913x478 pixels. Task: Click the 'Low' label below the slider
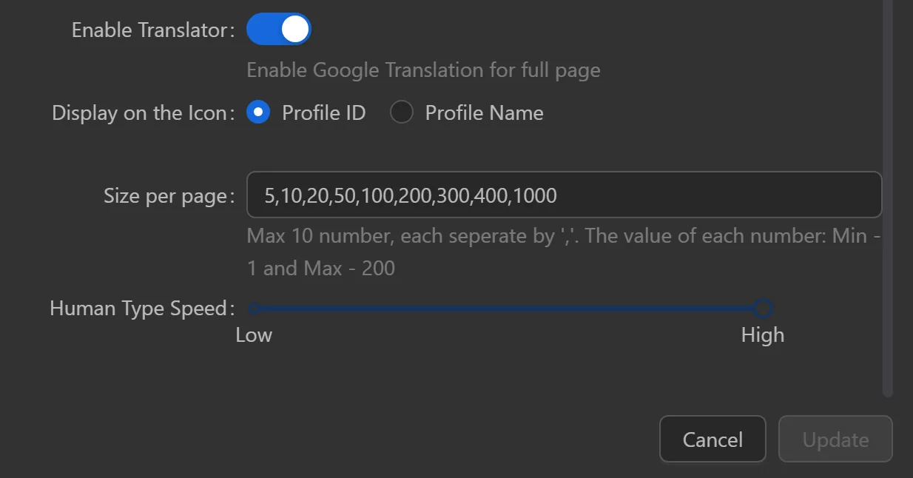coord(254,334)
